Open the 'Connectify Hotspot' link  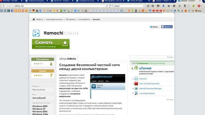[147, 94]
